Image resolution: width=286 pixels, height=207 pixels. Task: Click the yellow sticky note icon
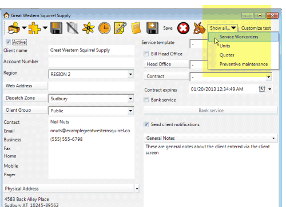coord(136,28)
